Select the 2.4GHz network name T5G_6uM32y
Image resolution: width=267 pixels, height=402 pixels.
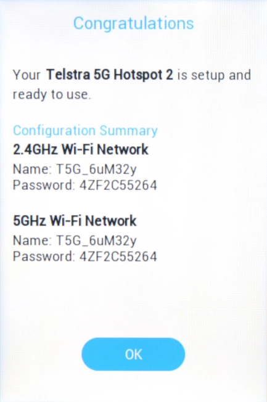96,170
